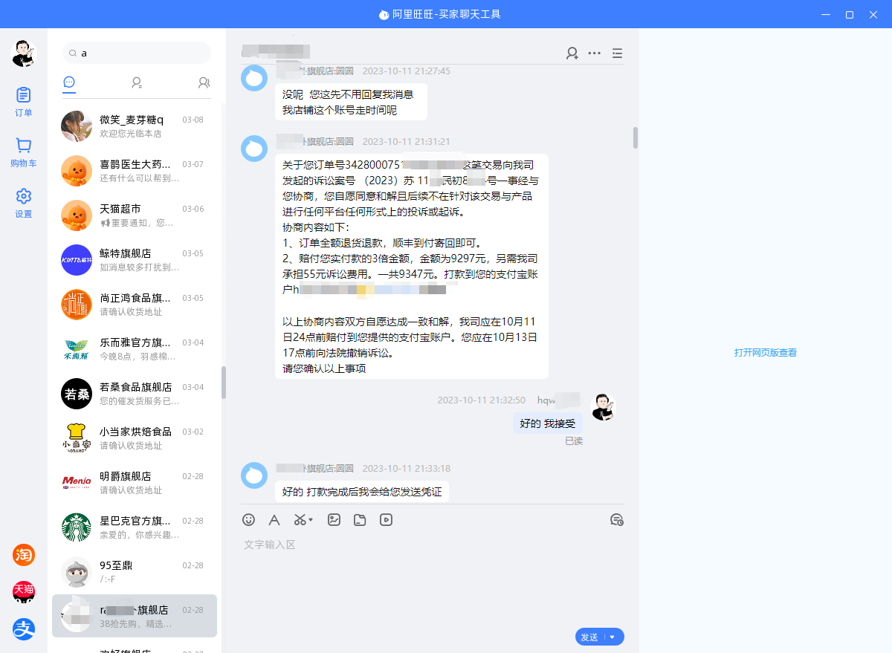Switch to group chats tab
Viewport: 892px width, 653px height.
tap(204, 82)
